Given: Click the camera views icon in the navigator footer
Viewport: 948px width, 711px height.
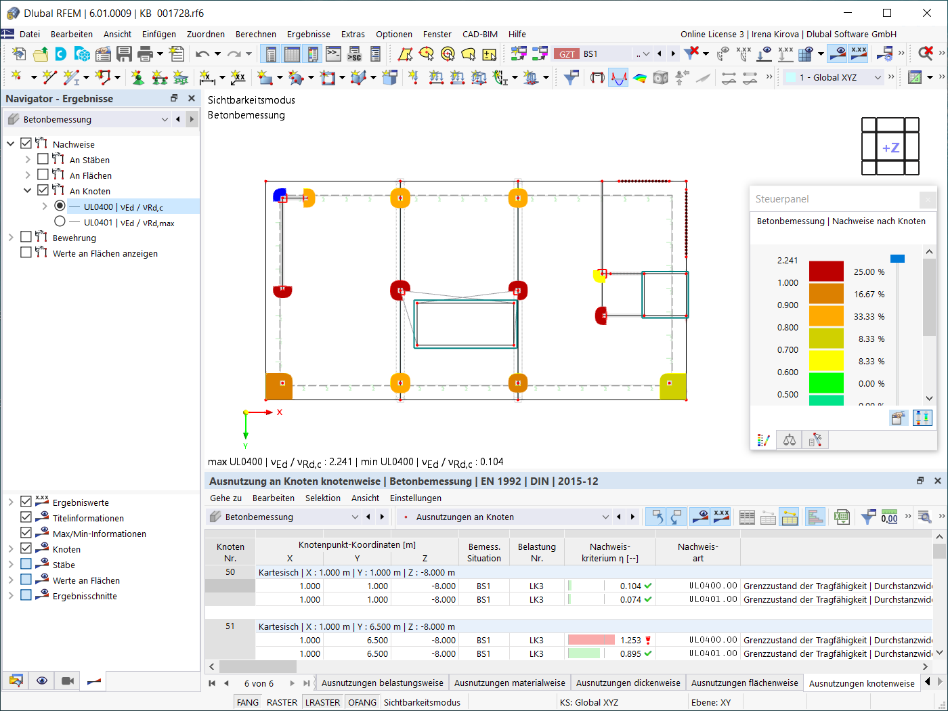Looking at the screenshot, I should (68, 681).
